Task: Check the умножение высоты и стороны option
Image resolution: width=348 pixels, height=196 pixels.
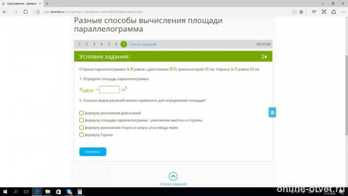Action: tap(81, 120)
